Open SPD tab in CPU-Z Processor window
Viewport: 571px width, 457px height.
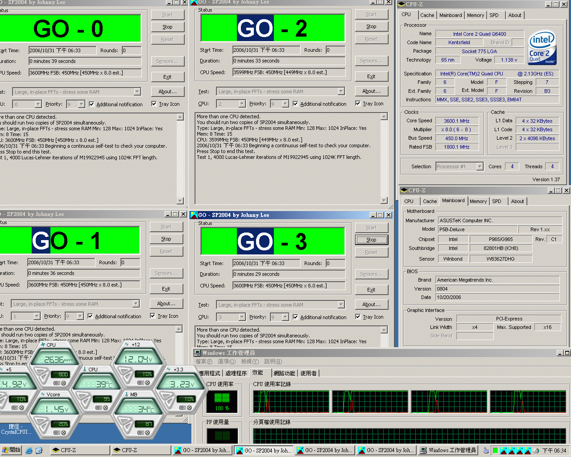coord(494,15)
